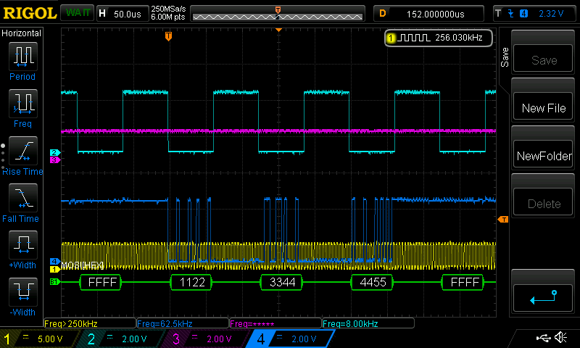Click the falling edge trigger icon
This screenshot has height=348, width=580.
pos(511,14)
